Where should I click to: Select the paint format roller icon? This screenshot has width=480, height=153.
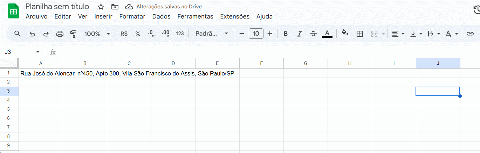click(73, 34)
